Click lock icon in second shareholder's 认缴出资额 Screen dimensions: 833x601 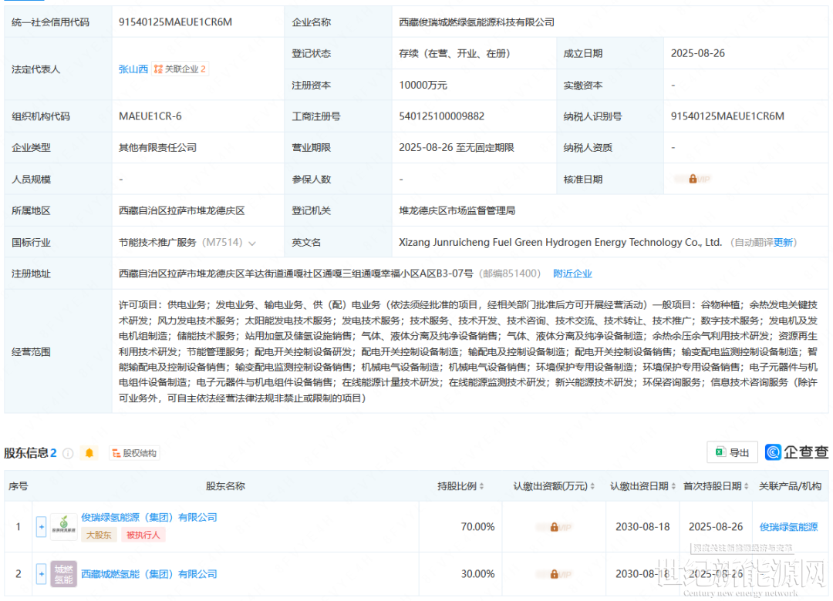pyautogui.click(x=554, y=574)
